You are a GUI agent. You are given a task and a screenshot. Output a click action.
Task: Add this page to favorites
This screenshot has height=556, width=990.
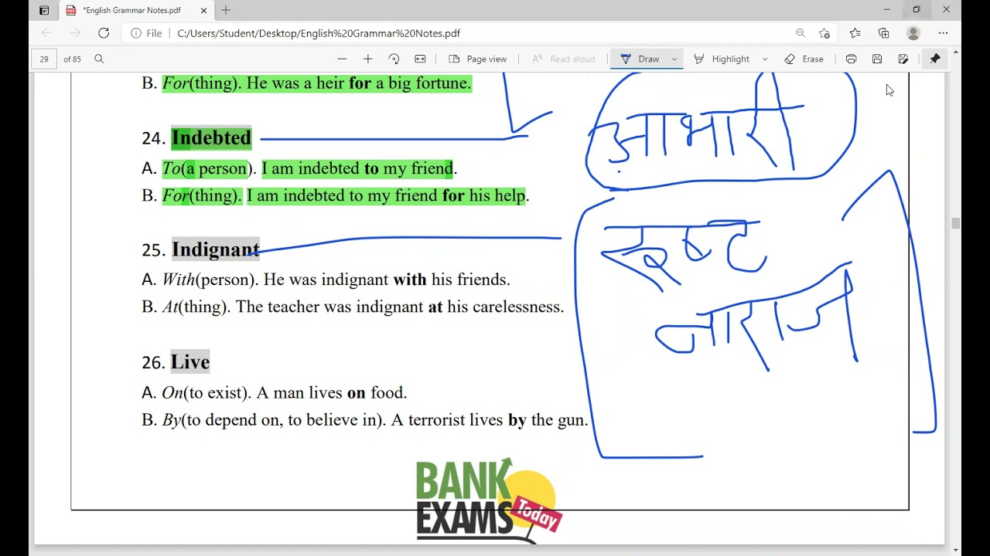[824, 33]
